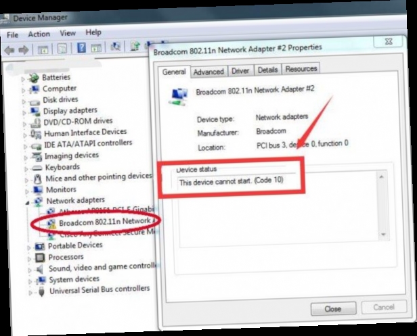The width and height of the screenshot is (417, 336).
Task: Click the Mice and other pointing devices icon
Action: coord(38,179)
